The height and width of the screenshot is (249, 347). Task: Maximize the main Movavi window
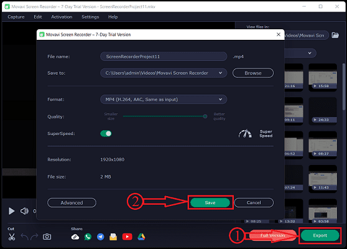[320, 6]
